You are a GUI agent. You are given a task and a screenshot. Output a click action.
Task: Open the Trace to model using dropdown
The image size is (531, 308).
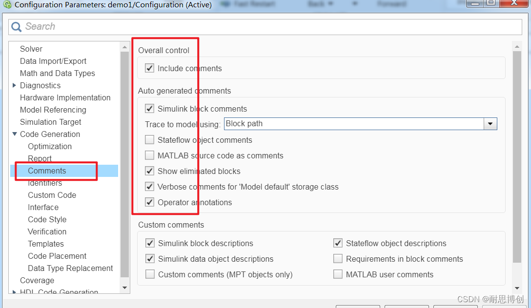(x=490, y=124)
